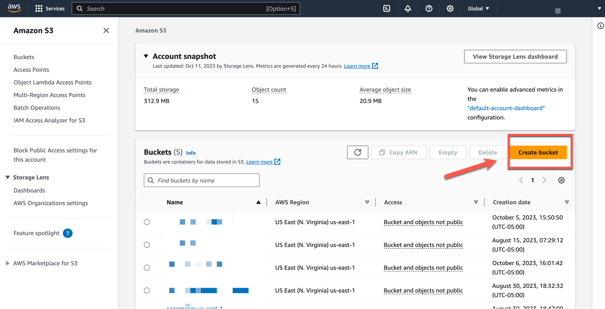Open Multi-Region Access Points

pyautogui.click(x=50, y=95)
